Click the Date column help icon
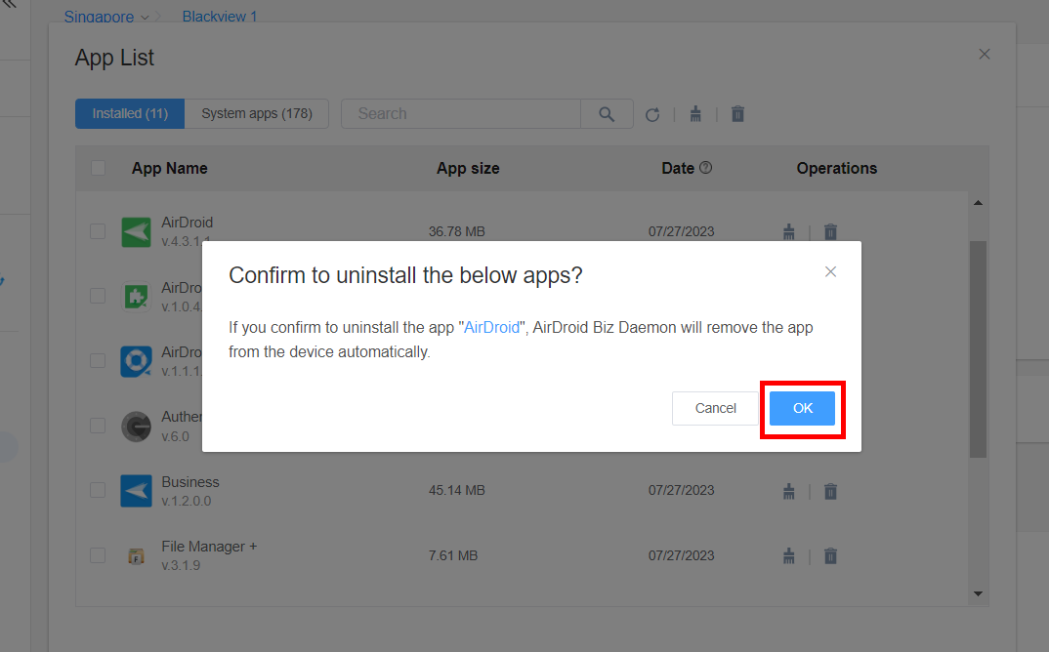 [x=706, y=168]
